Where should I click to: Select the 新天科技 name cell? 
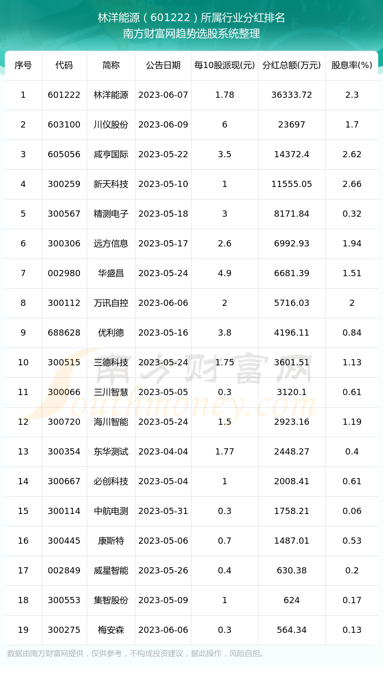(111, 184)
